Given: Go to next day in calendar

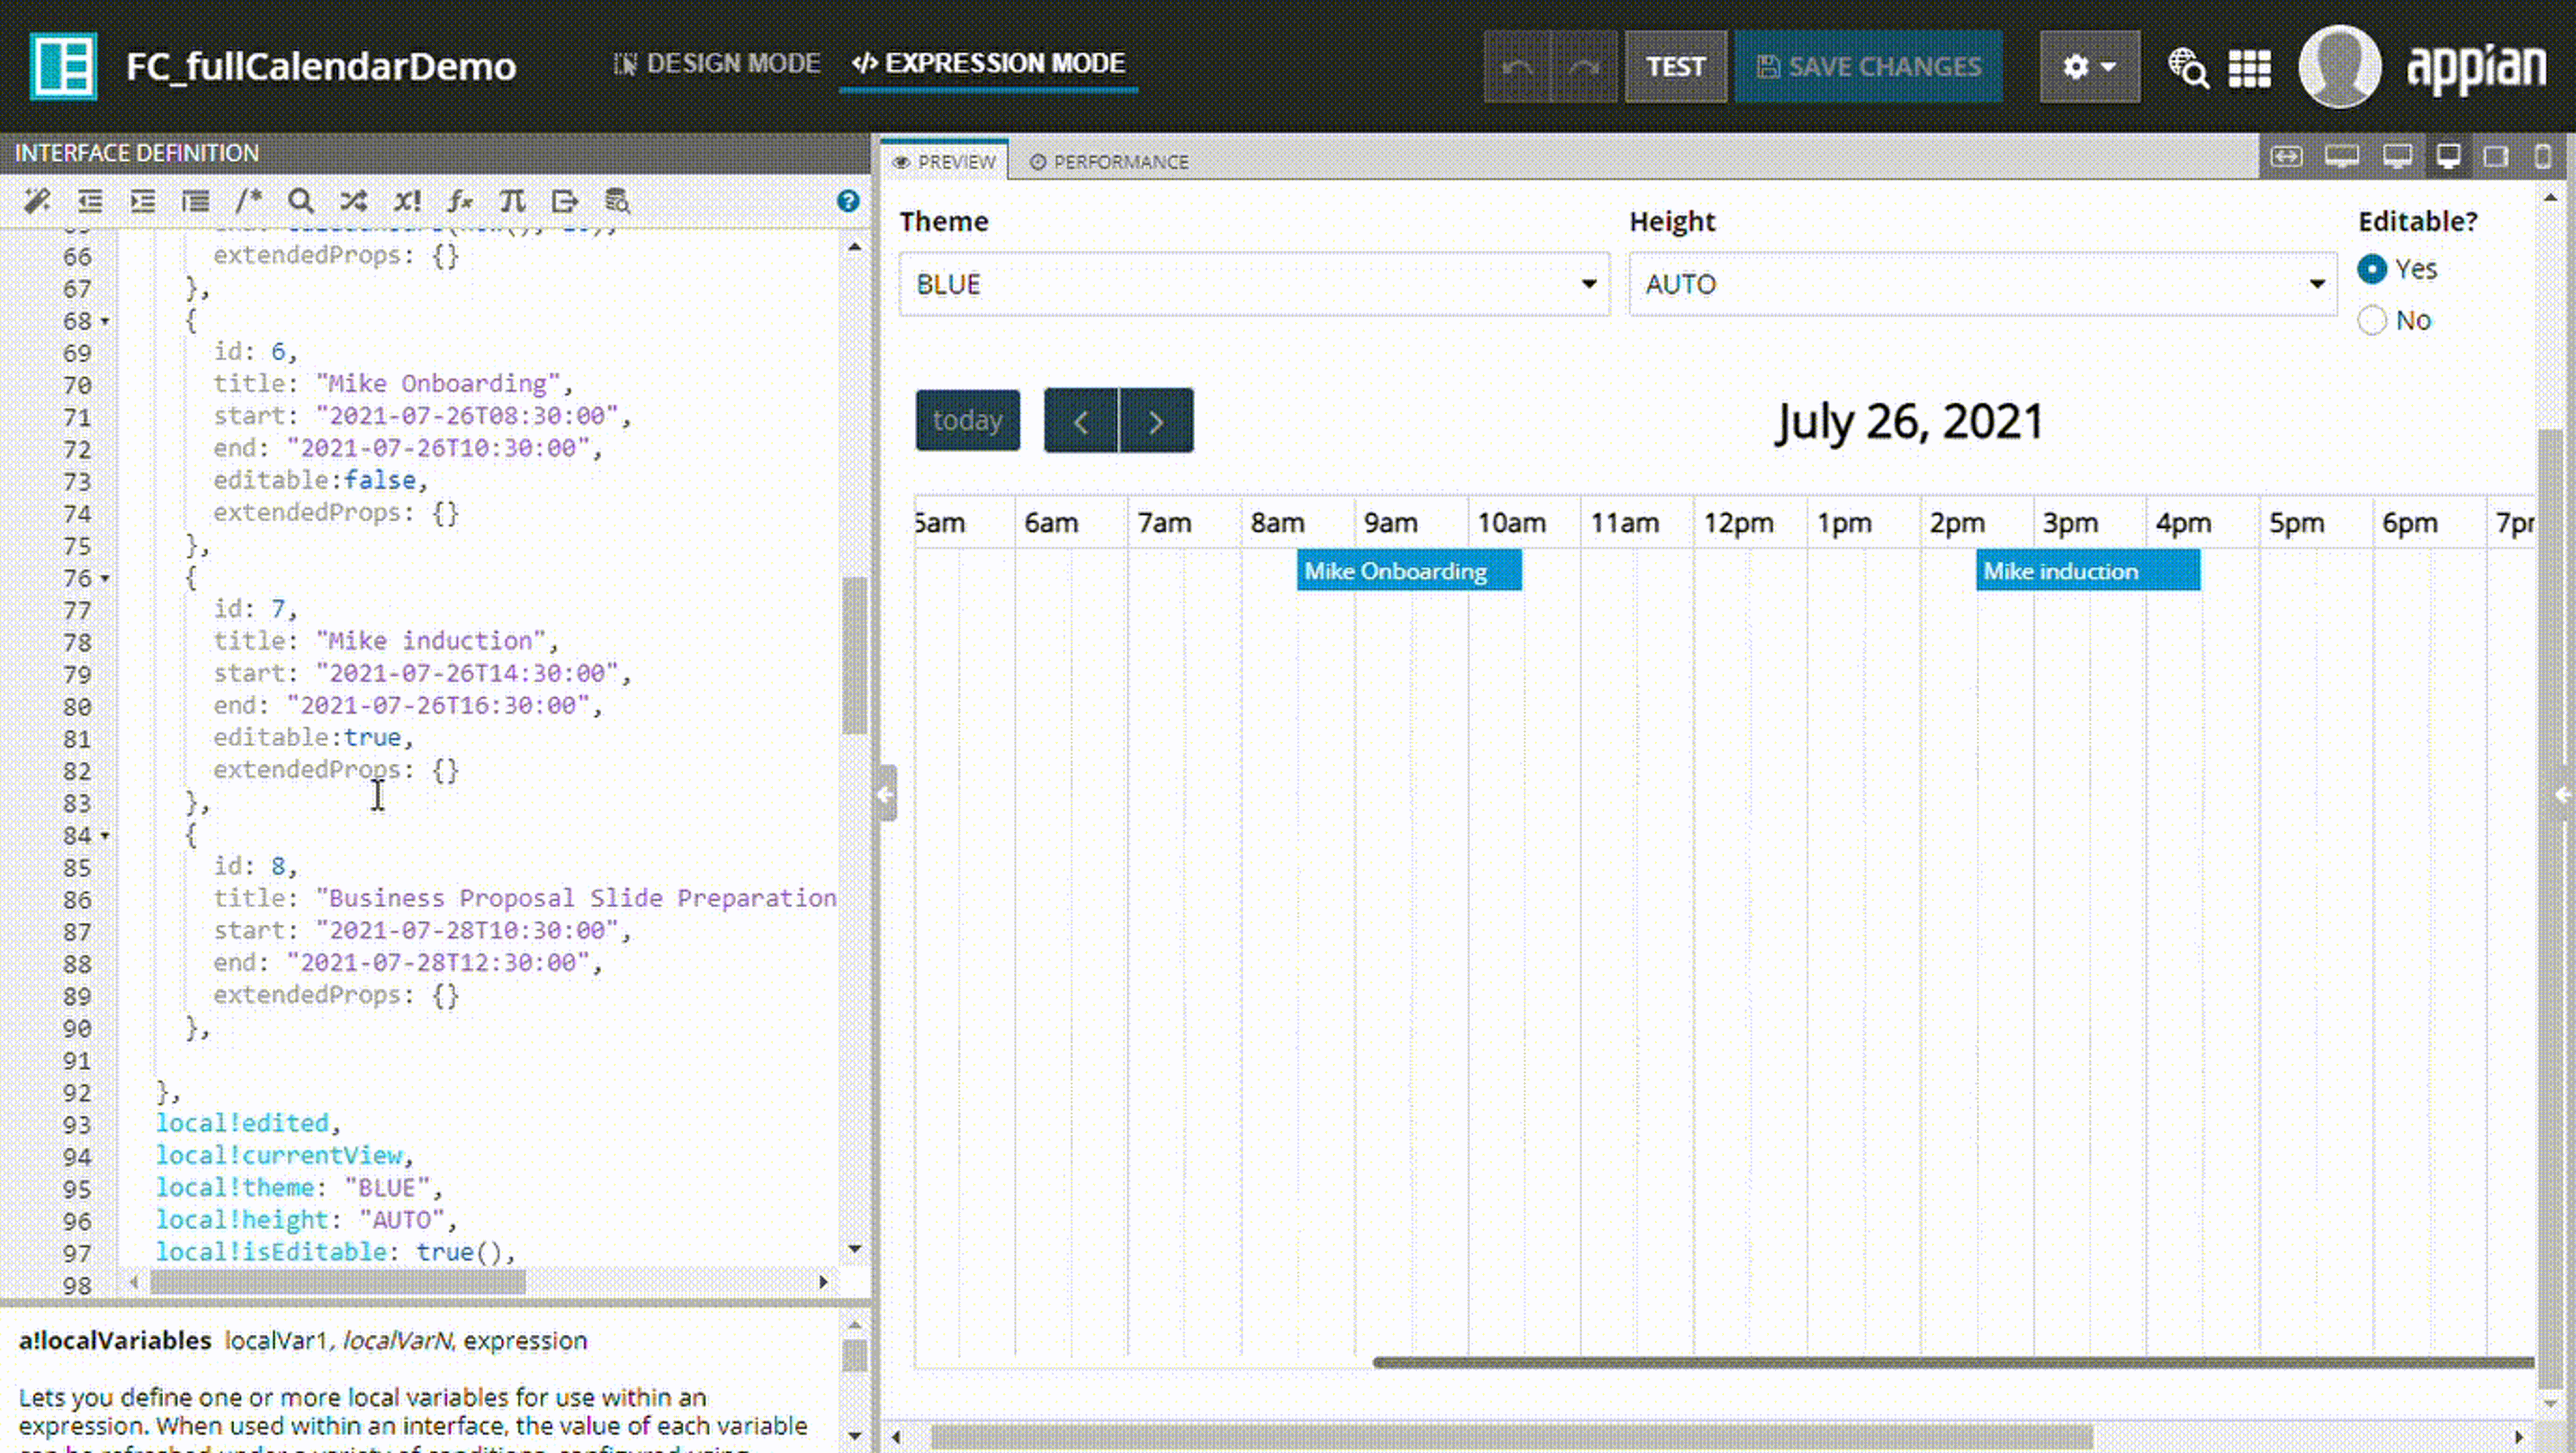Looking at the screenshot, I should [1156, 420].
